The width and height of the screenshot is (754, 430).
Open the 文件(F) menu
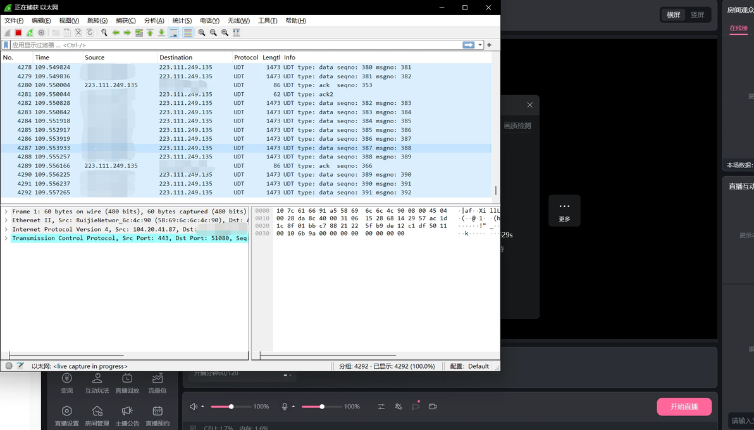click(14, 21)
